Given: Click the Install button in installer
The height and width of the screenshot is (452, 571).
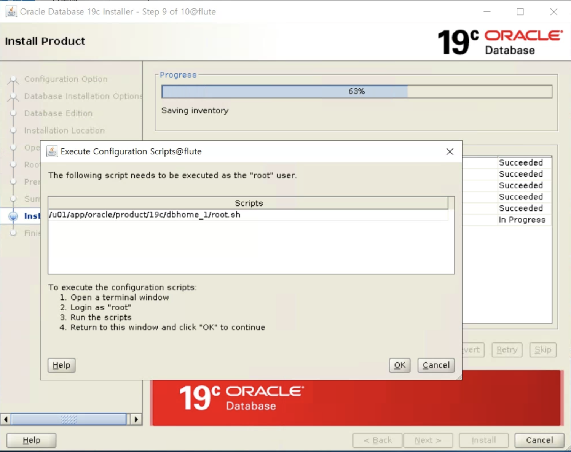Looking at the screenshot, I should tap(483, 440).
